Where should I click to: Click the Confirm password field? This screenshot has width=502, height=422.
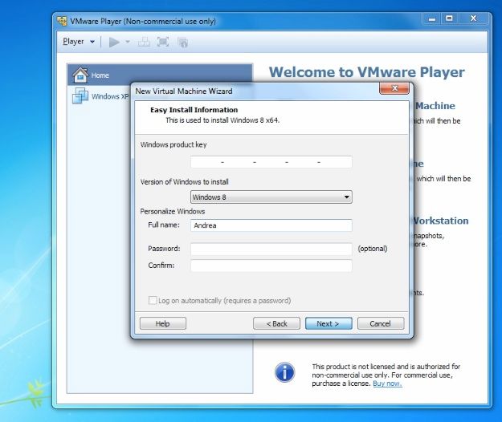(x=271, y=266)
